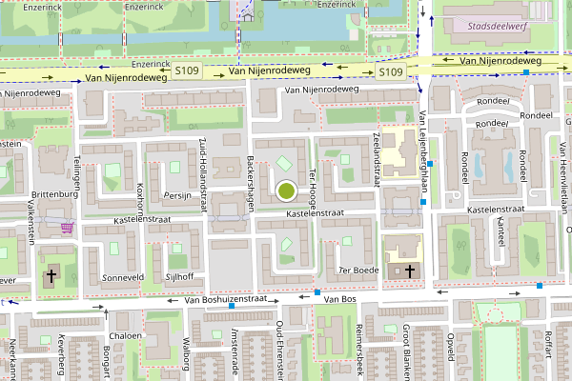Select the Backershagen street label
The image size is (572, 381).
coord(251,184)
